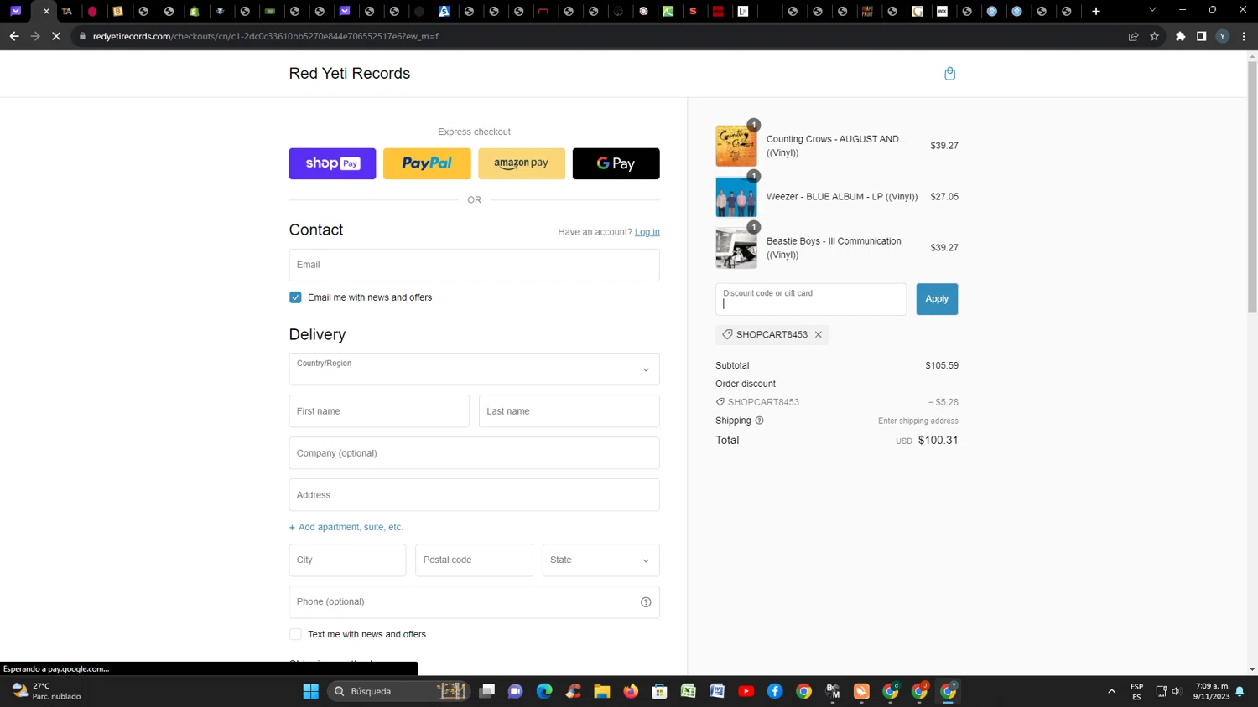Toggle the browser side panel

pos(1202,36)
